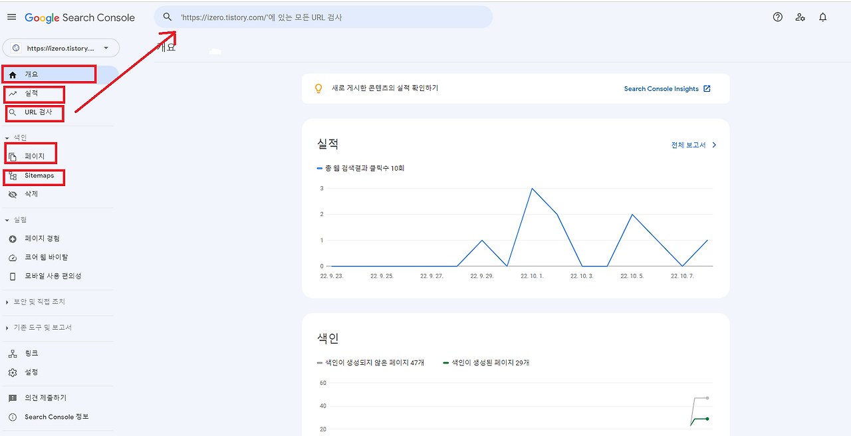Click the globe icon in the property selector
Viewport: 851px width, 436px height.
tap(16, 48)
